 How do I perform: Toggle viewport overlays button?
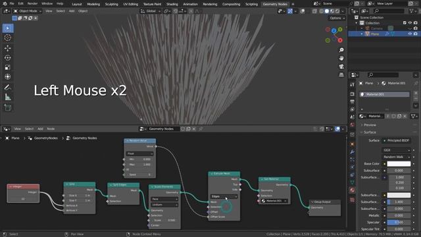click(x=303, y=11)
